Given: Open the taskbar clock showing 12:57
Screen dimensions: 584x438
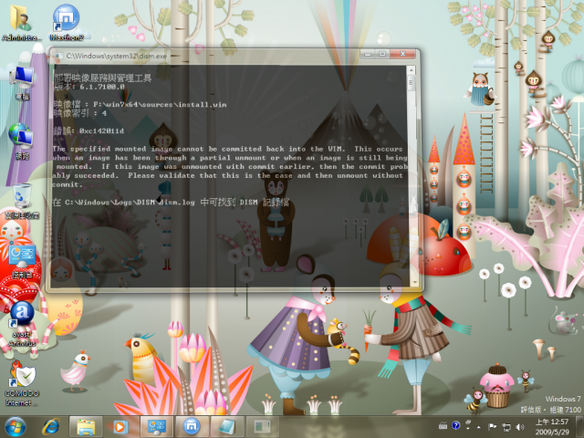Looking at the screenshot, I should (552, 427).
